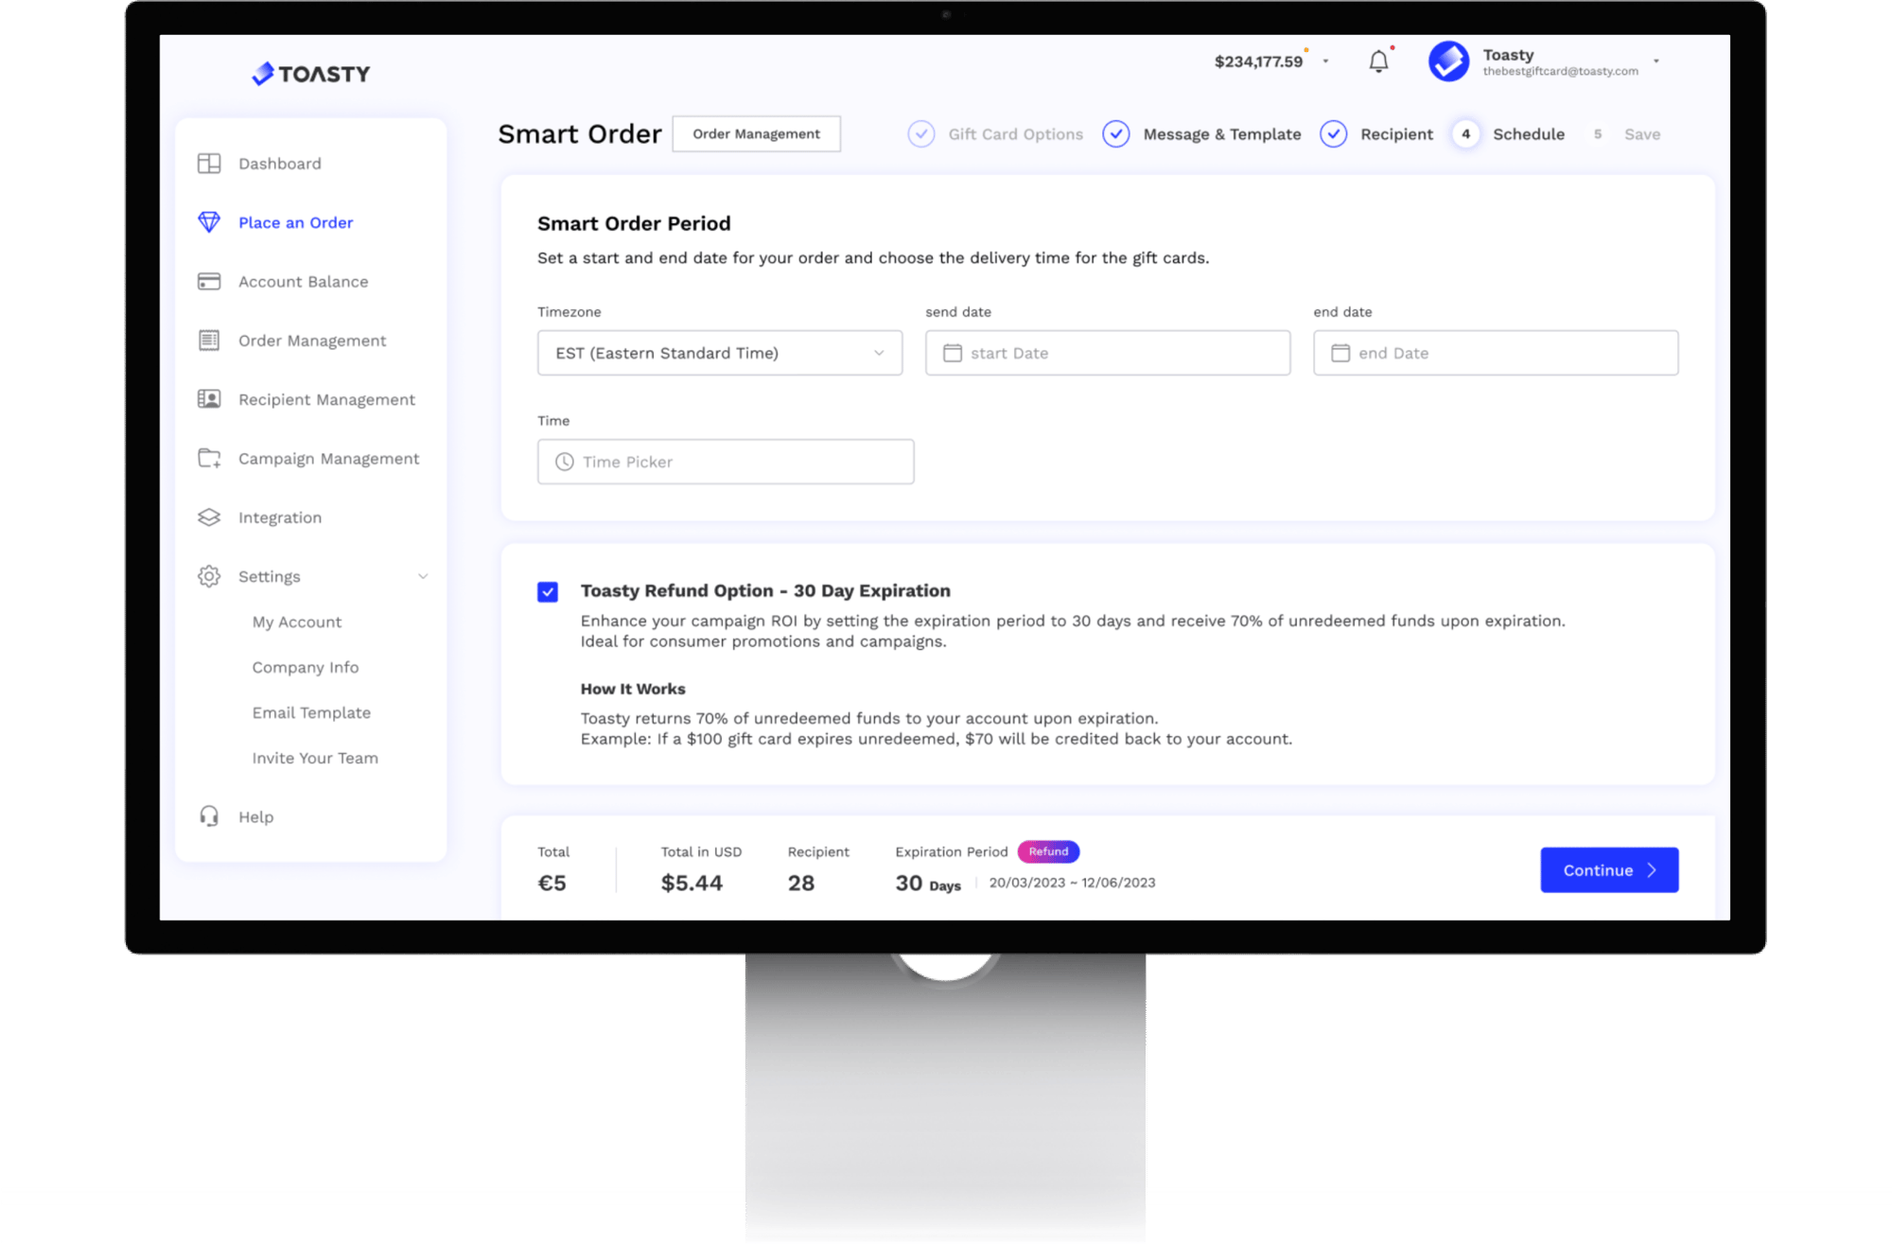Screen dimensions: 1892x1244
Task: Click the Continue button
Action: coord(1604,869)
